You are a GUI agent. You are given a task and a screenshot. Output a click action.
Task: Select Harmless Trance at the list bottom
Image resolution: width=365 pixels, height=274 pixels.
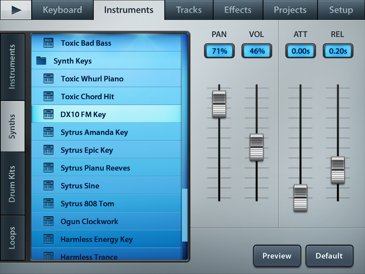(x=106, y=254)
